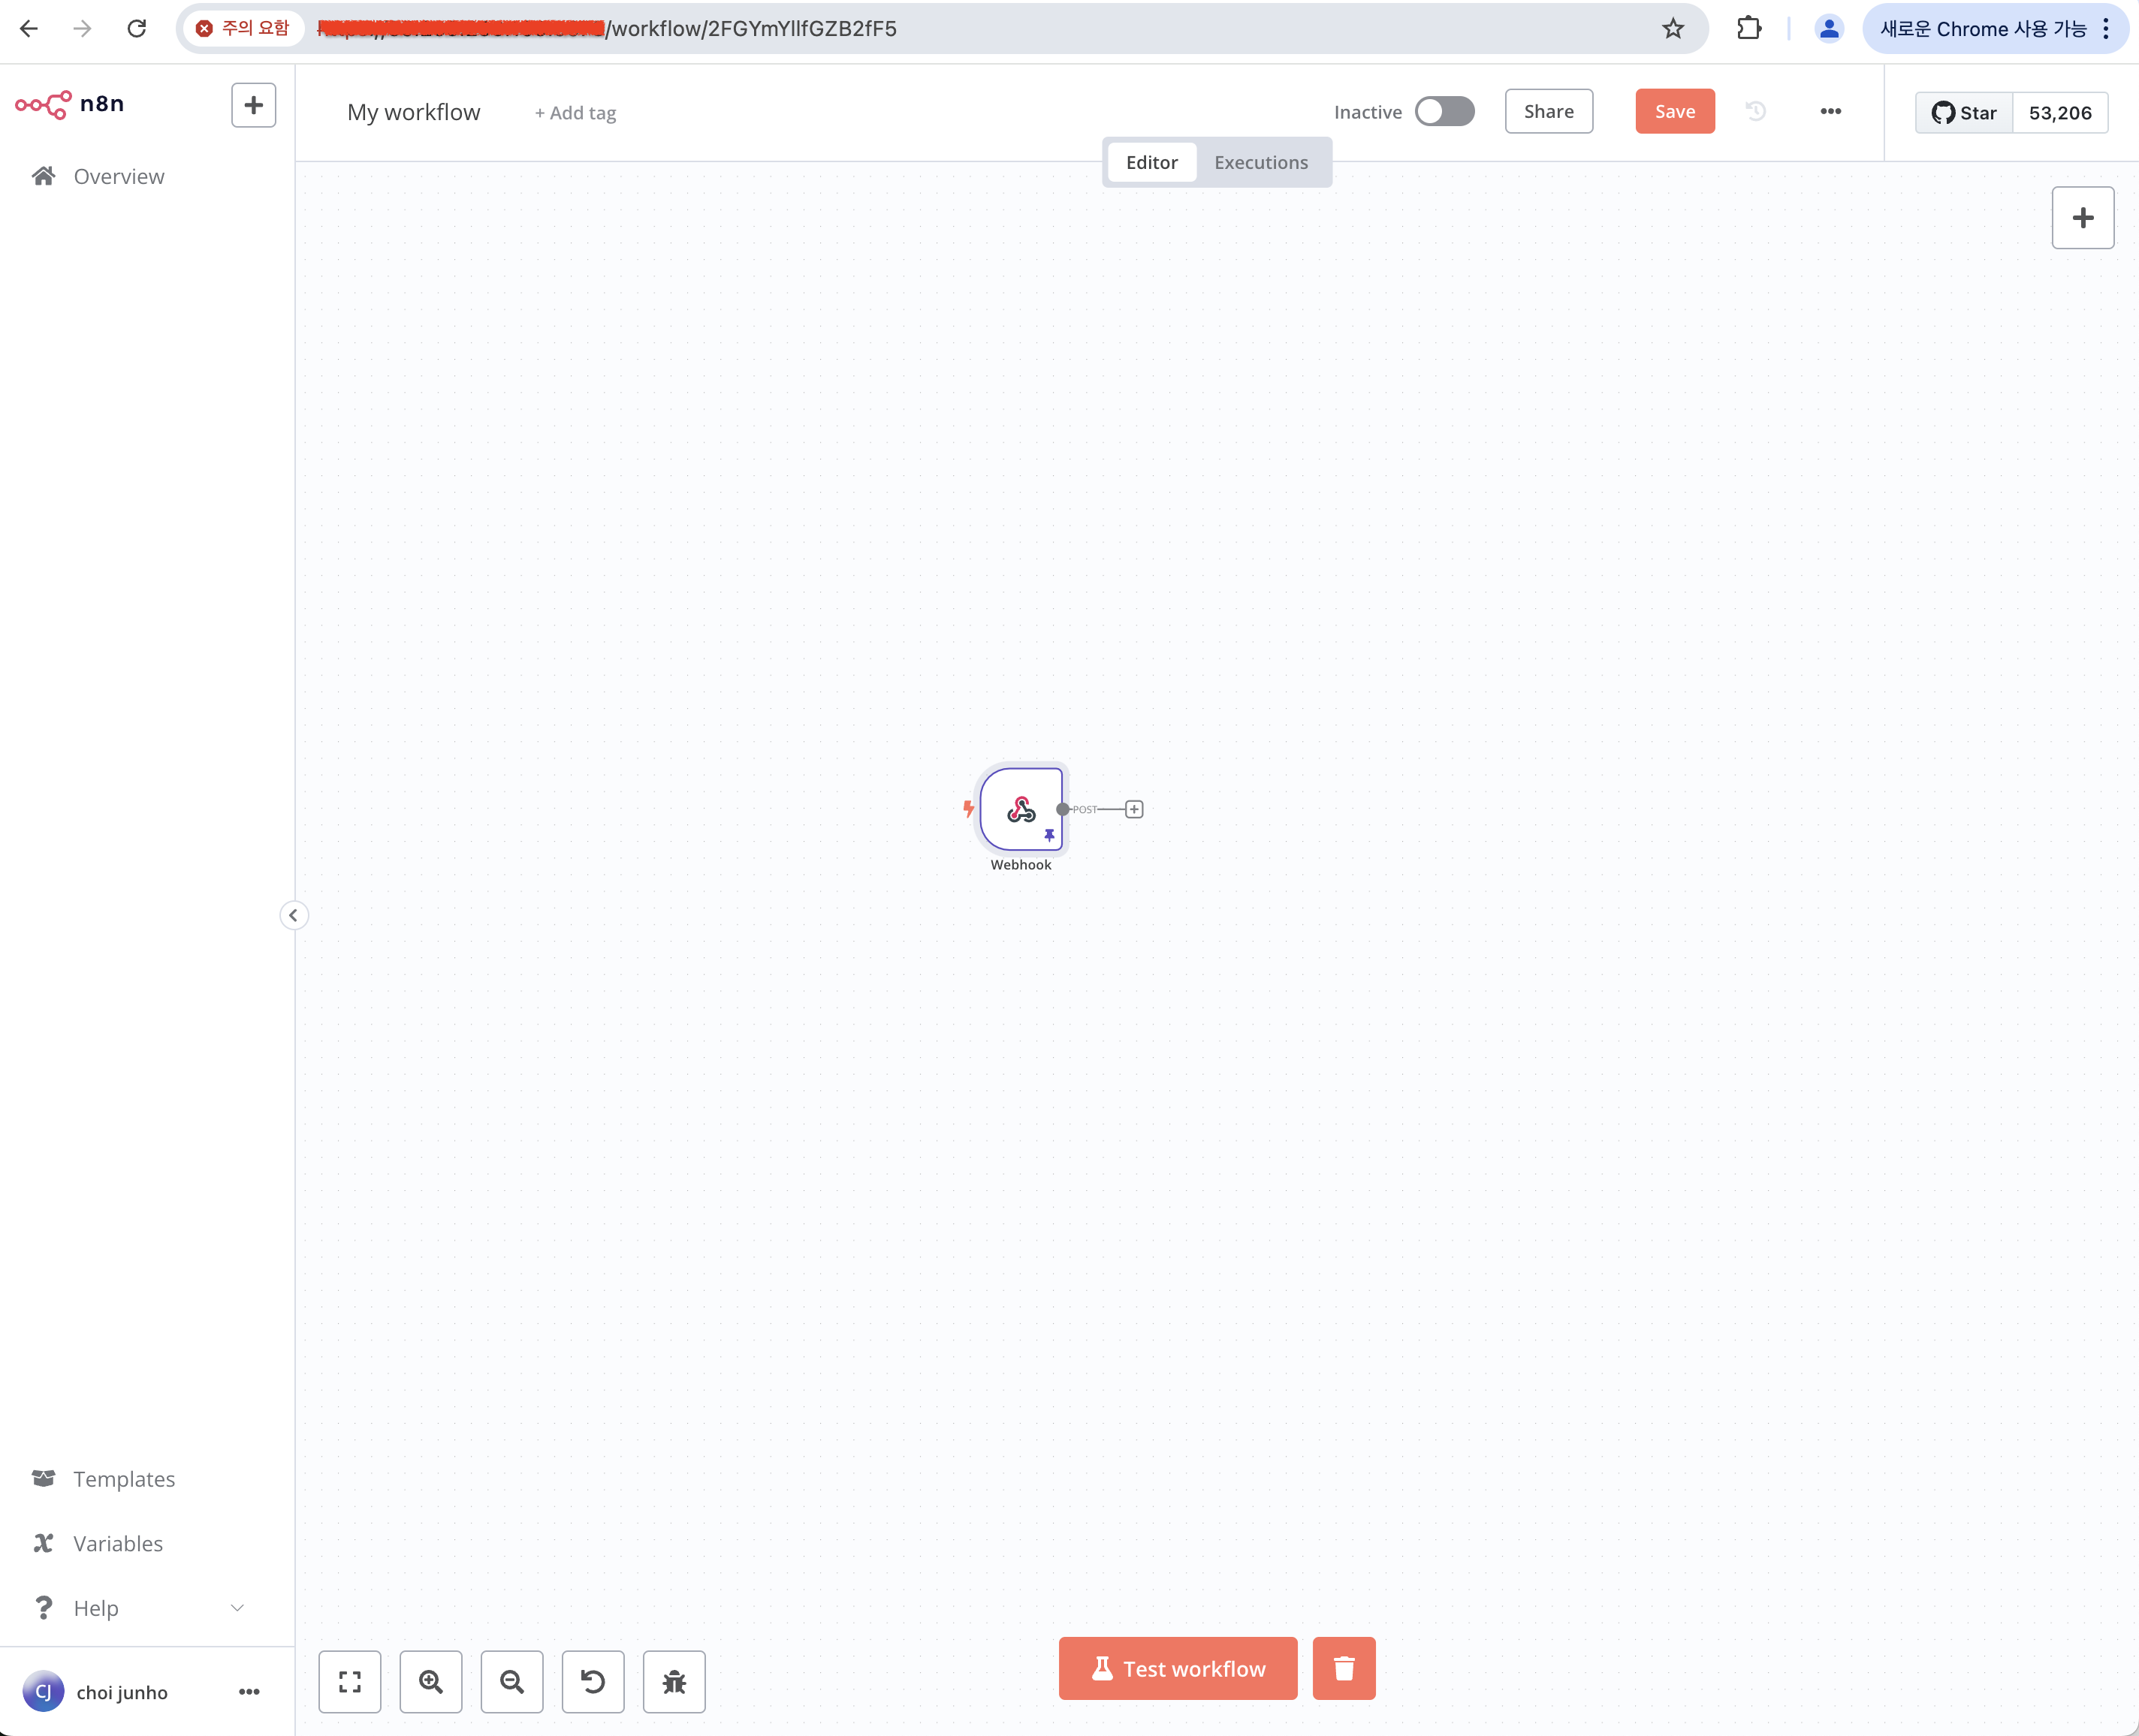Open workflow history icon
The width and height of the screenshot is (2139, 1736).
(x=1755, y=111)
